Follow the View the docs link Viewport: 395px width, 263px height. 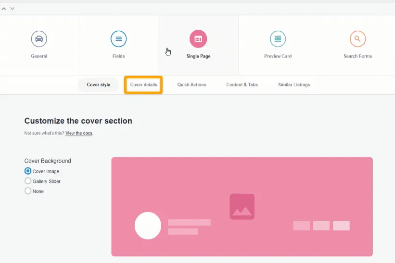pyautogui.click(x=78, y=133)
